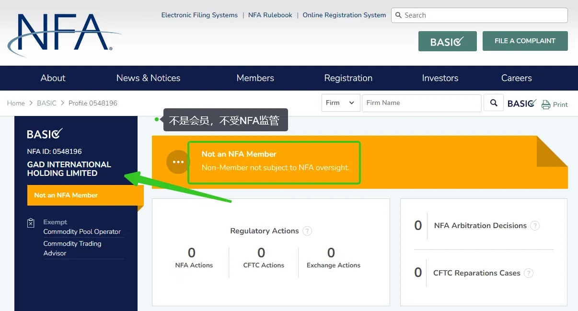
Task: Click the Exchange Actions count
Action: pyautogui.click(x=331, y=253)
